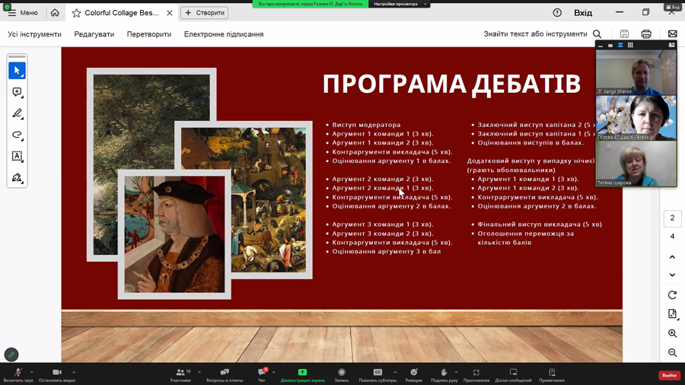Toggle show subtitles (Показать субтитры)
The image size is (685, 385).
pos(378,375)
